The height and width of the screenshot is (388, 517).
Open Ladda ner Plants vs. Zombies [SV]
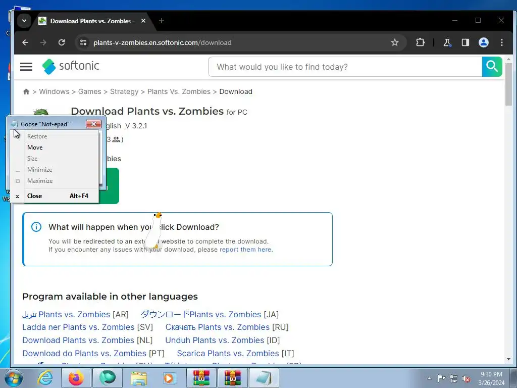coord(88,327)
